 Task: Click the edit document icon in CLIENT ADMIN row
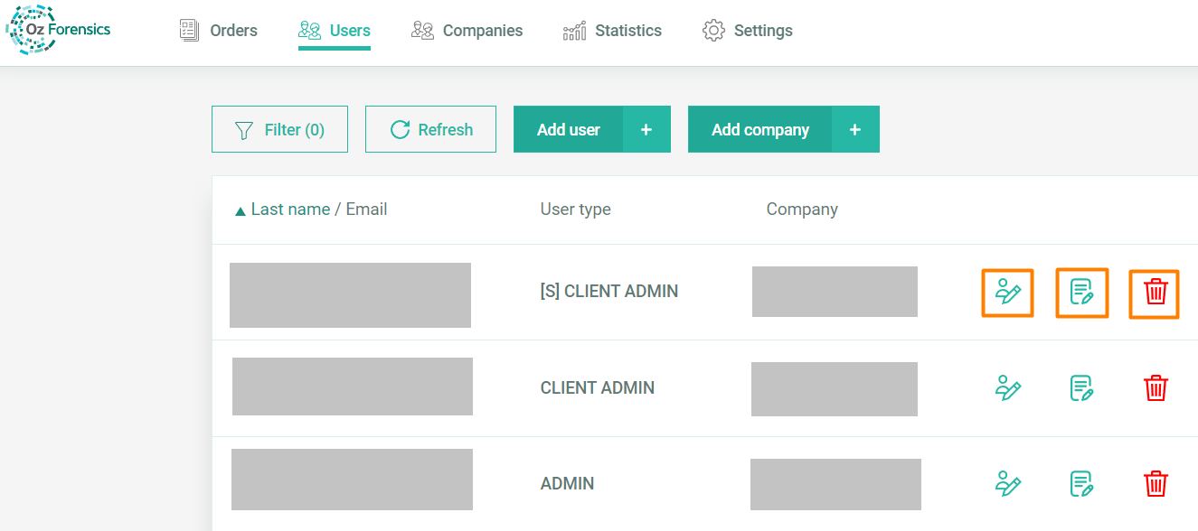(1081, 388)
